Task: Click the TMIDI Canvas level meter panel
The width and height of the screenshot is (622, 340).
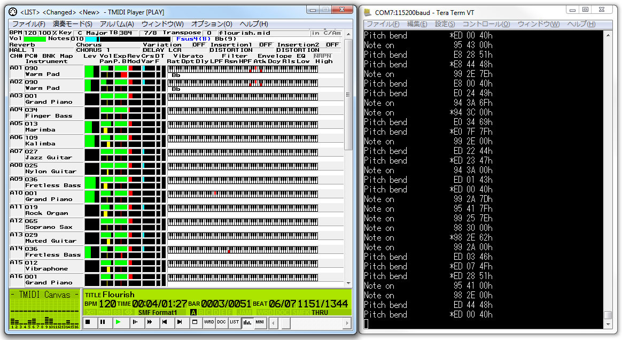Action: tap(44, 310)
